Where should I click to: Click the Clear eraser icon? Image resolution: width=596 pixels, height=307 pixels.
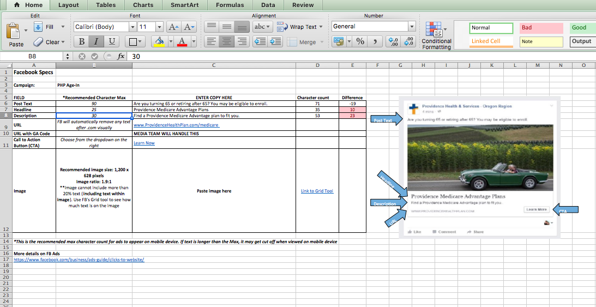click(38, 42)
